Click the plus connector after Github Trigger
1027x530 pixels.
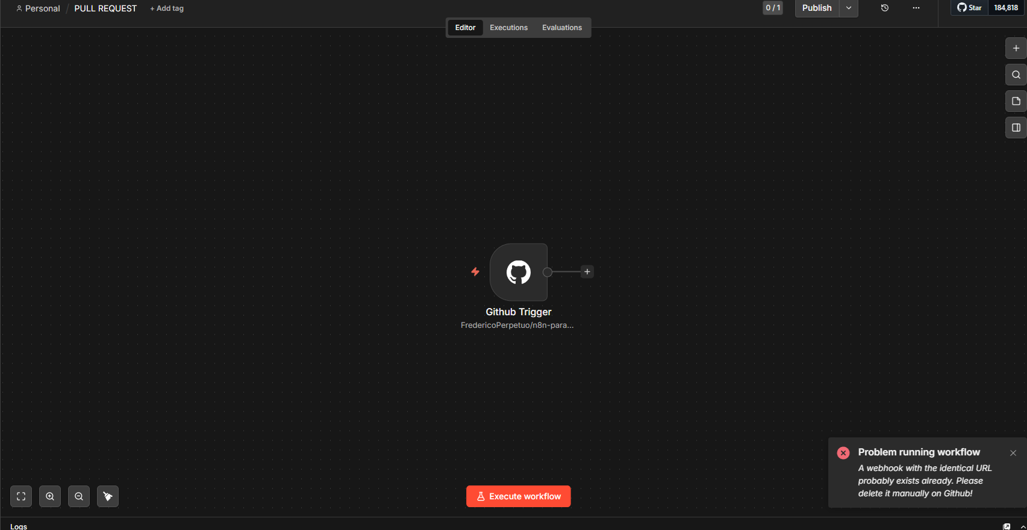[587, 272]
